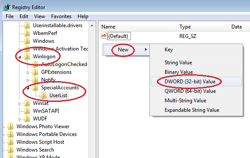Click the Winlogon folder icon
The width and height of the screenshot is (250, 158).
click(27, 57)
